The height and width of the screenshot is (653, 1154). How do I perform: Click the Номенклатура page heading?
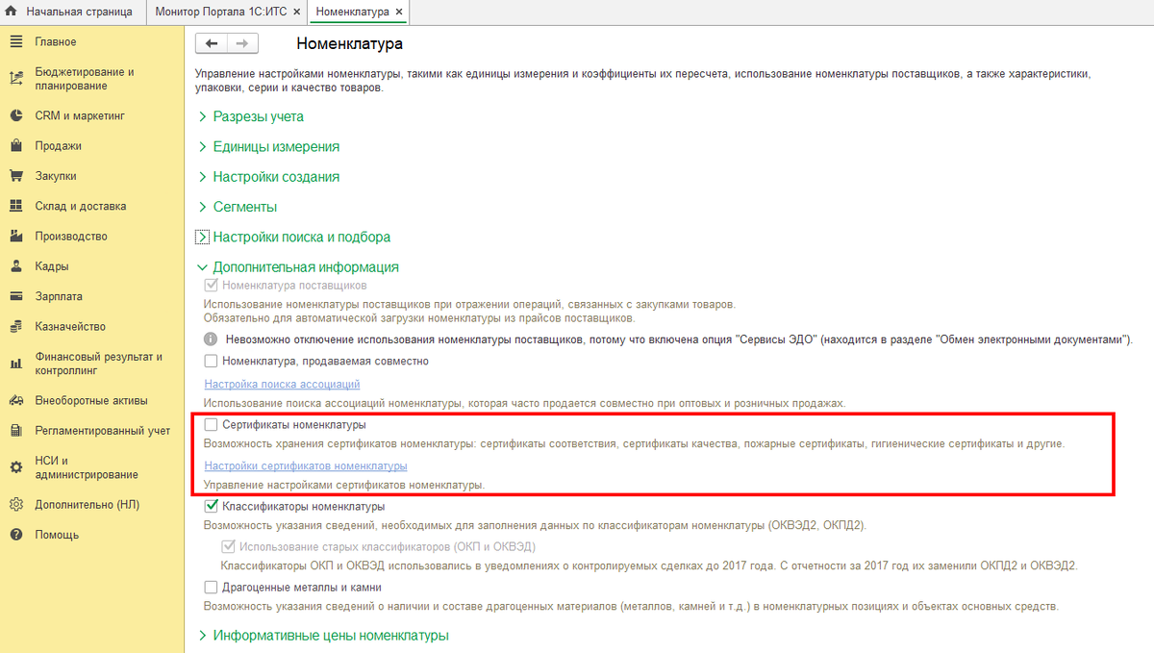click(349, 43)
